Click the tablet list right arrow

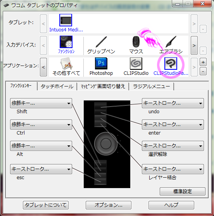194,24
